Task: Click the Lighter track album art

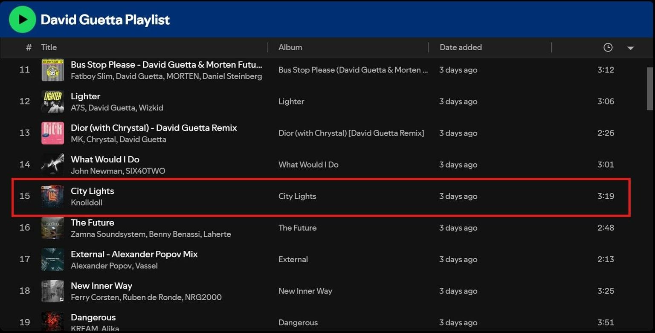Action: 52,101
